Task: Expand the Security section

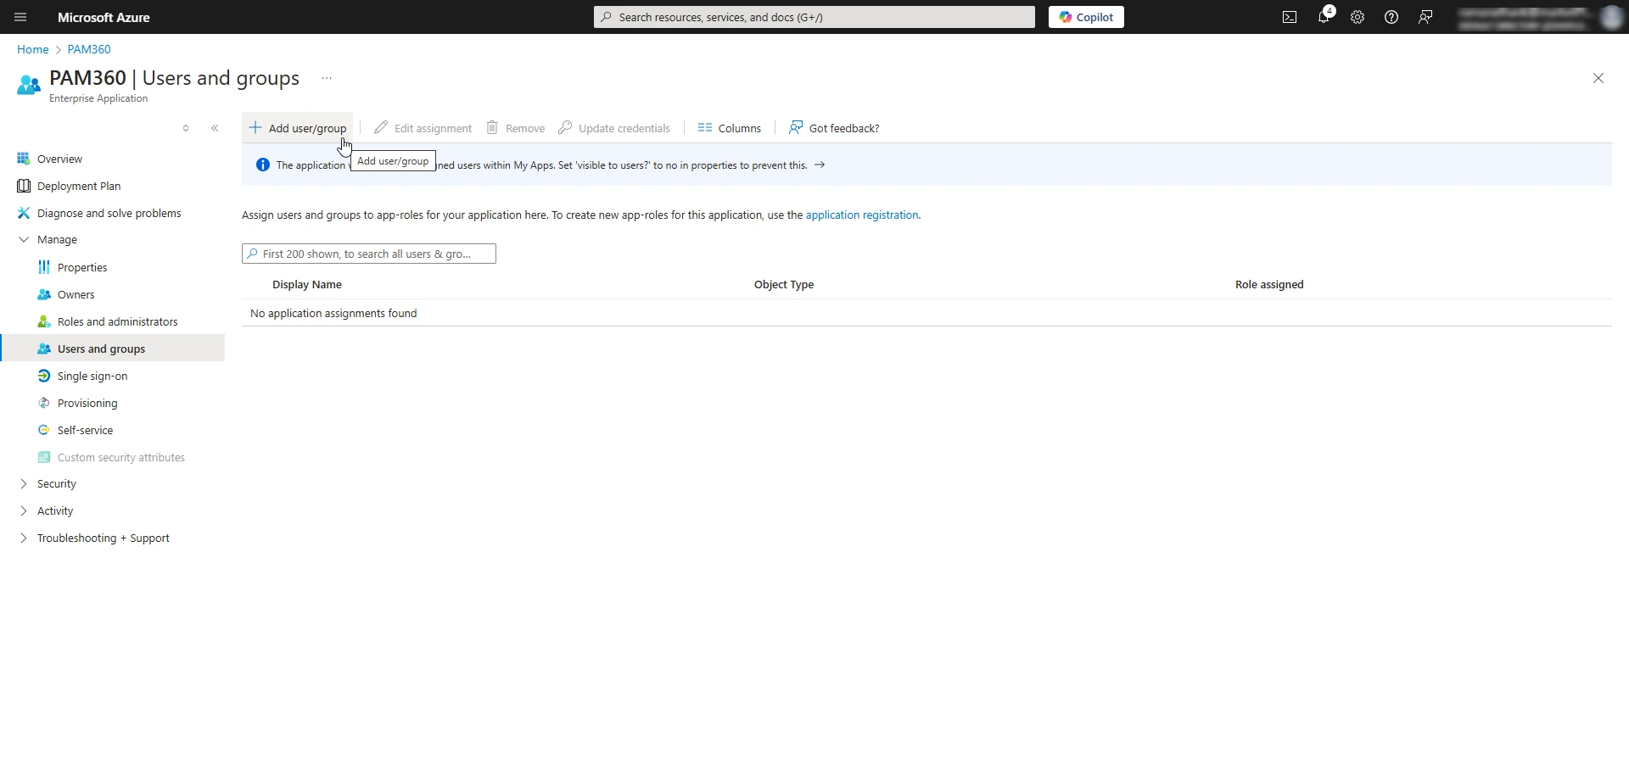Action: 57,483
